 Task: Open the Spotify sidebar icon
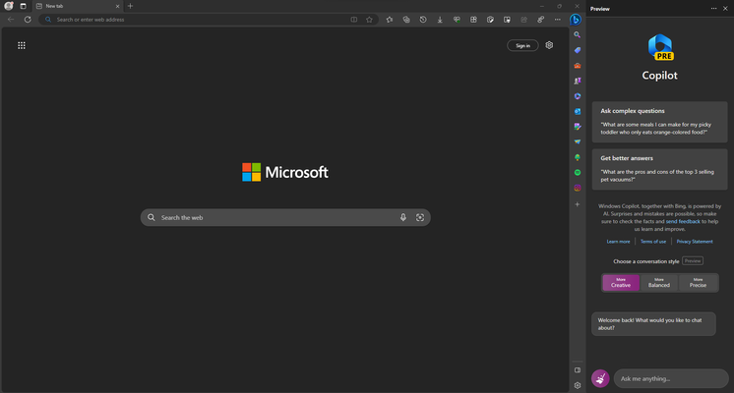(x=578, y=173)
